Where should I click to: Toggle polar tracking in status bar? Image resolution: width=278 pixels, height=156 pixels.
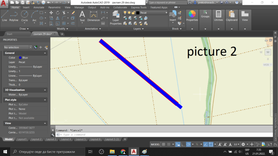[188, 144]
